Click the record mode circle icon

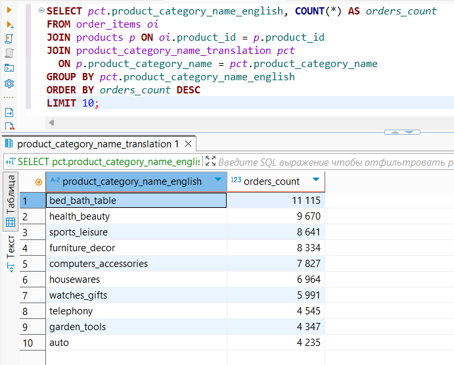[x=38, y=182]
